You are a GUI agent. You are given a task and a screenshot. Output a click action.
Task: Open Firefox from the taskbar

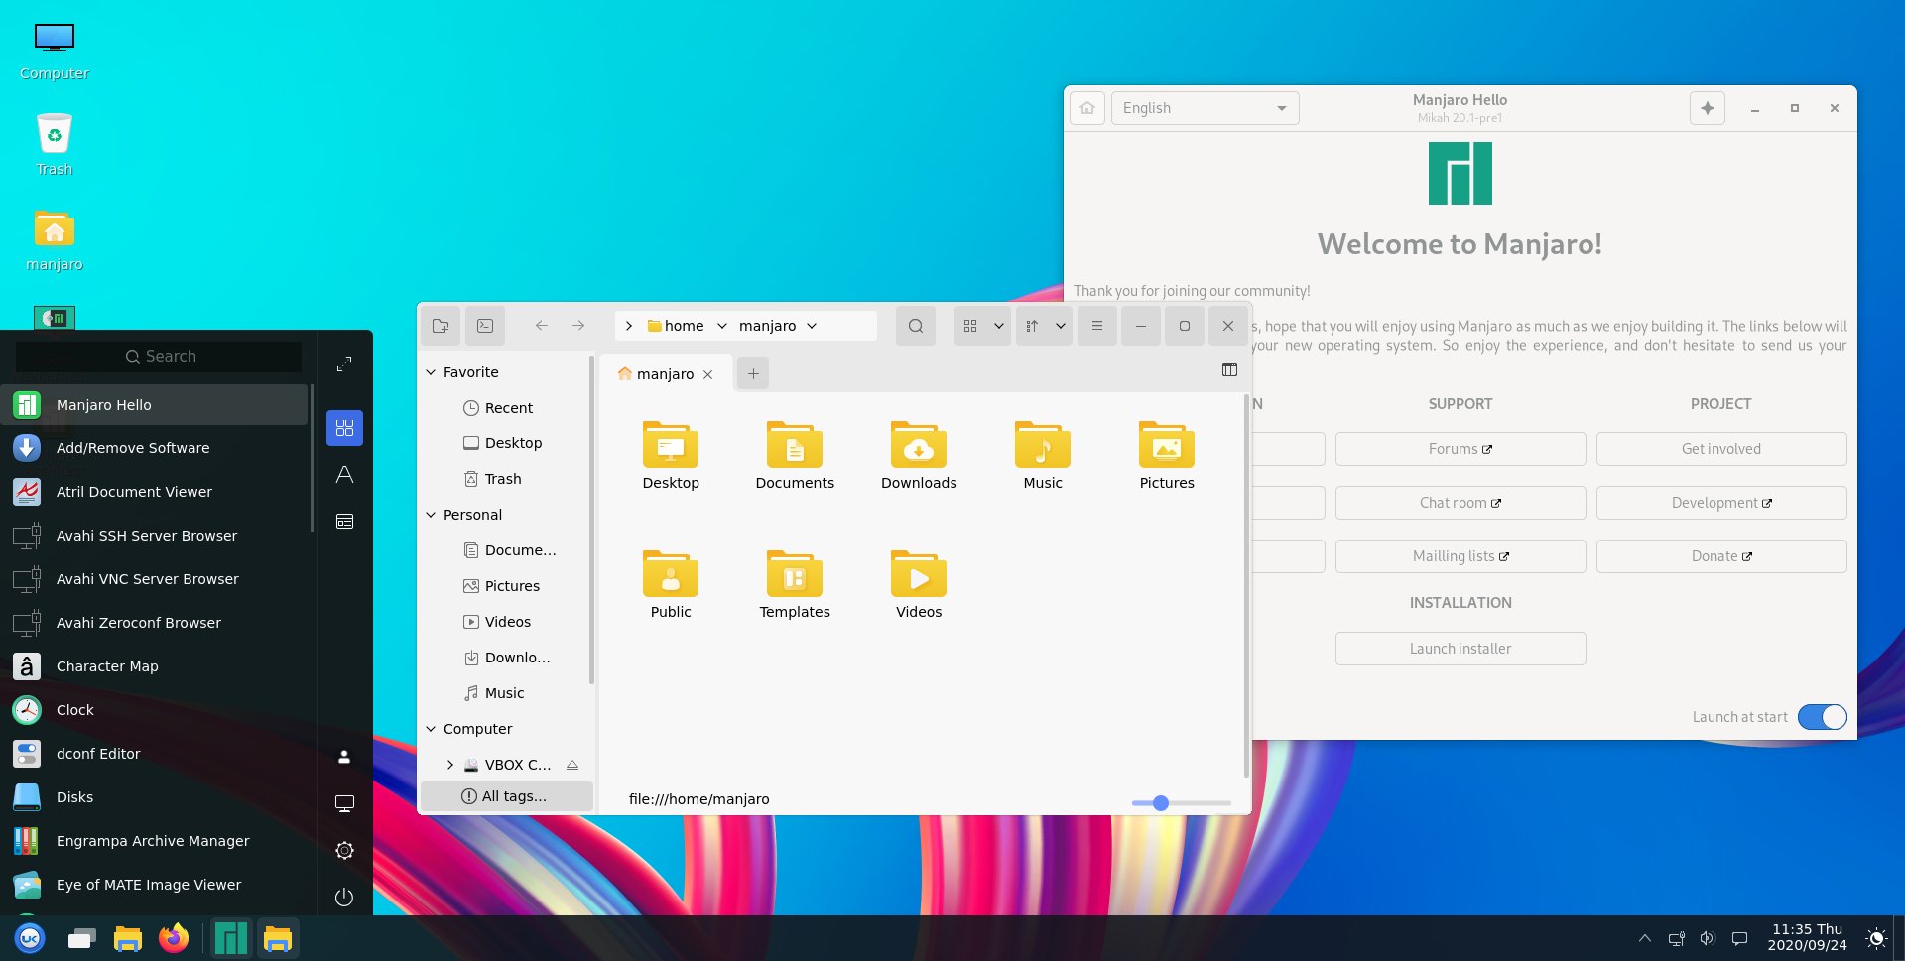pyautogui.click(x=174, y=938)
